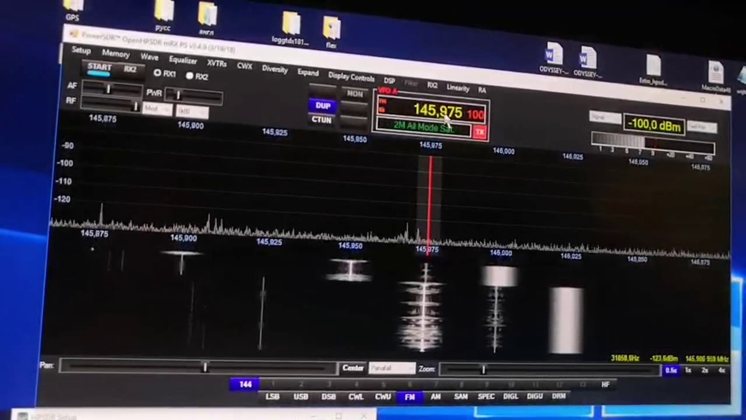Open the loggtdx181 desktop folder
The width and height of the screenshot is (746, 420).
pyautogui.click(x=290, y=28)
